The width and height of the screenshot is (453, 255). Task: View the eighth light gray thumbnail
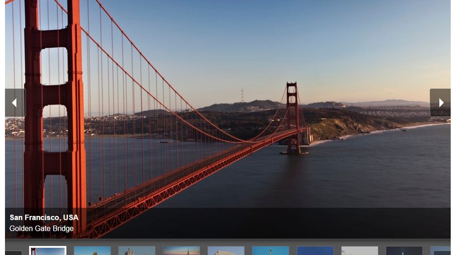360,250
